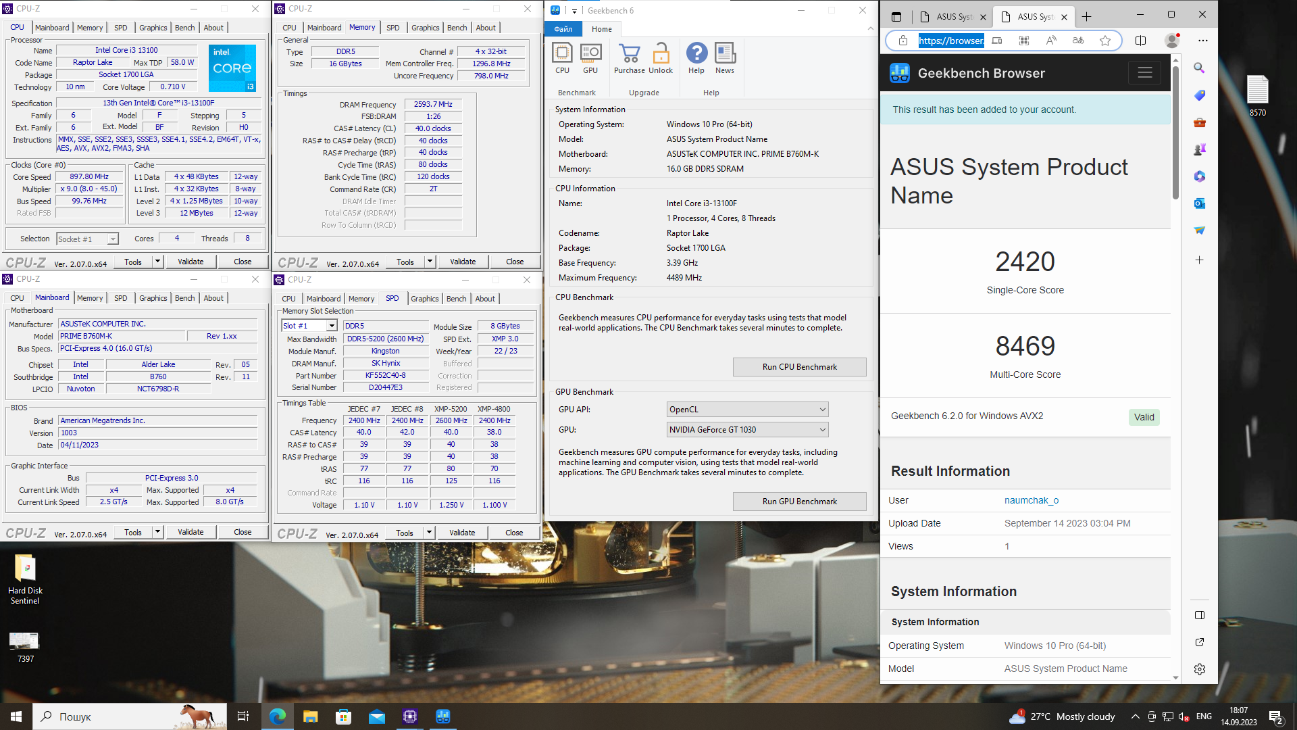Expand Tools arrow in Mainboard CPU-Z window
Image resolution: width=1297 pixels, height=730 pixels.
click(157, 532)
